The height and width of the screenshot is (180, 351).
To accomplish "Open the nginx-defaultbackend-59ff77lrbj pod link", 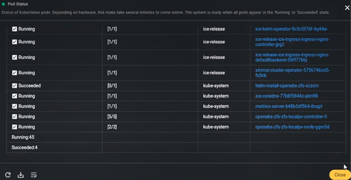I will tap(292, 57).
